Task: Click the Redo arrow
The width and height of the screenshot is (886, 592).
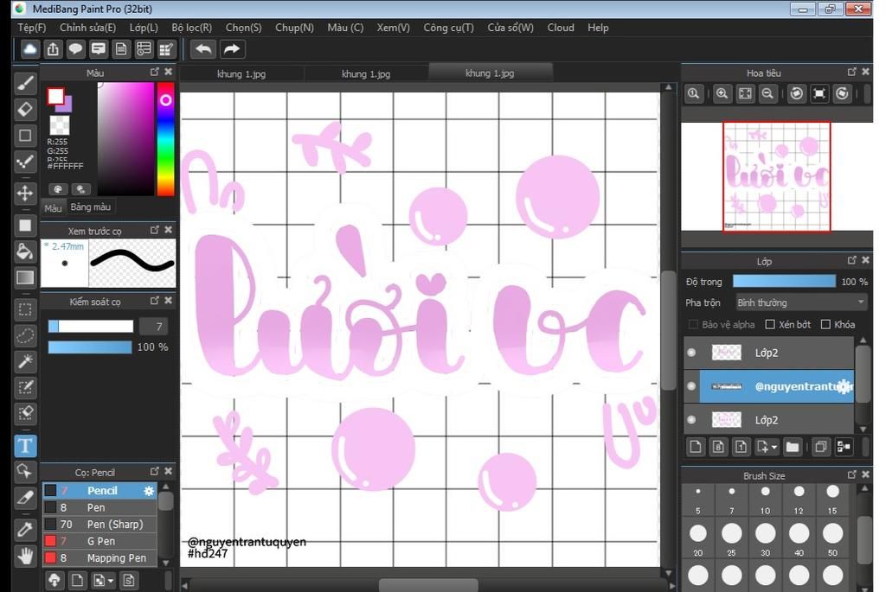Action: [x=231, y=49]
